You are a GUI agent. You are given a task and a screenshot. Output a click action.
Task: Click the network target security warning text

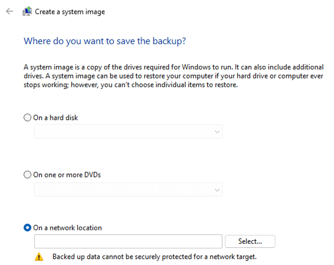[155, 257]
